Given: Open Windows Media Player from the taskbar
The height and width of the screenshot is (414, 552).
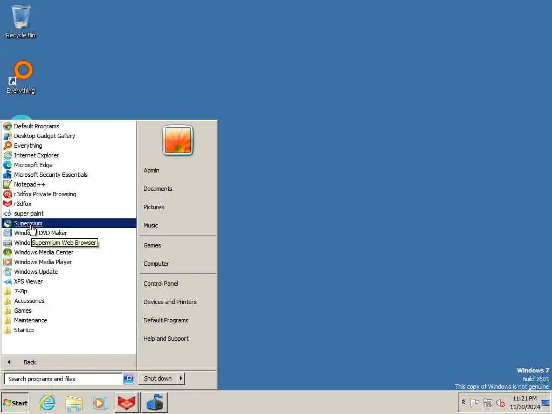Looking at the screenshot, I should pos(100,403).
